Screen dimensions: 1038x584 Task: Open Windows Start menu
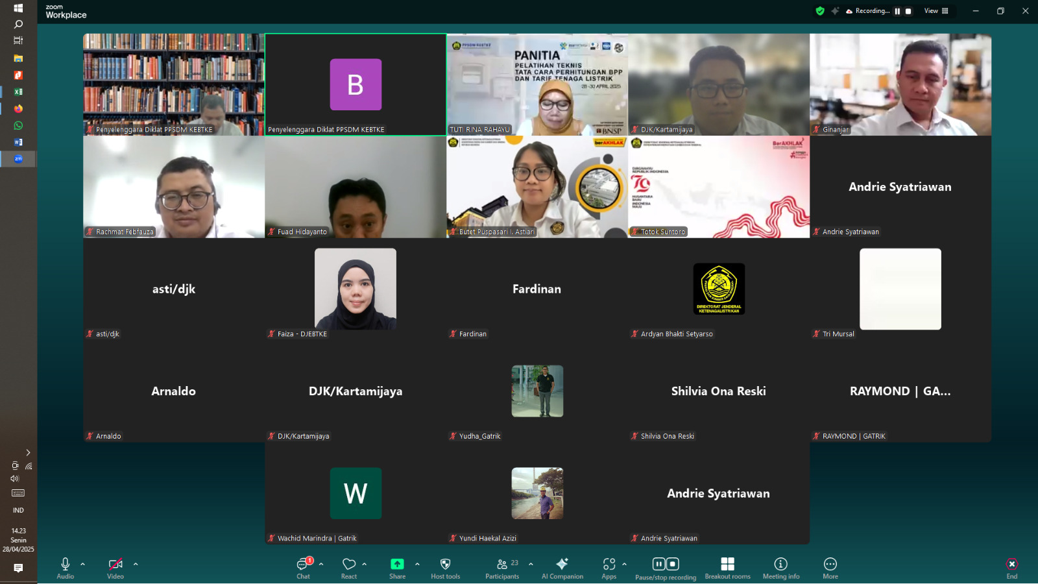pos(18,8)
